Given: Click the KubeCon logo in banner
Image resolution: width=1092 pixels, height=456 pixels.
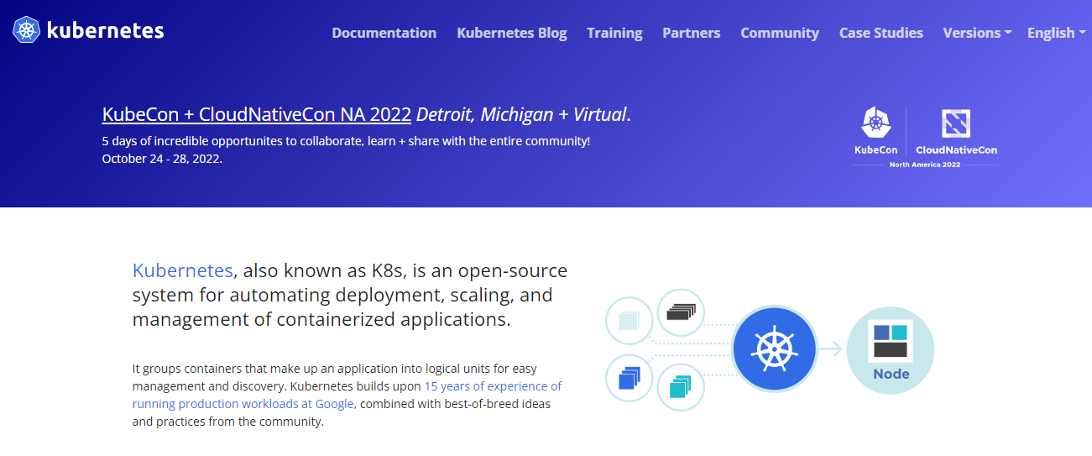Looking at the screenshot, I should point(875,131).
